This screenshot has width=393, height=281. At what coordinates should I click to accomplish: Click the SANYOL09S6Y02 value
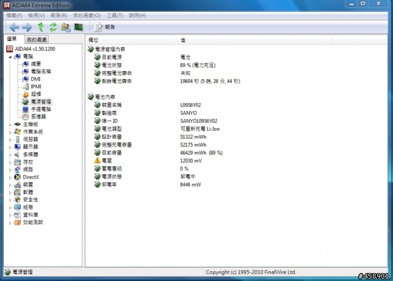[x=198, y=121]
